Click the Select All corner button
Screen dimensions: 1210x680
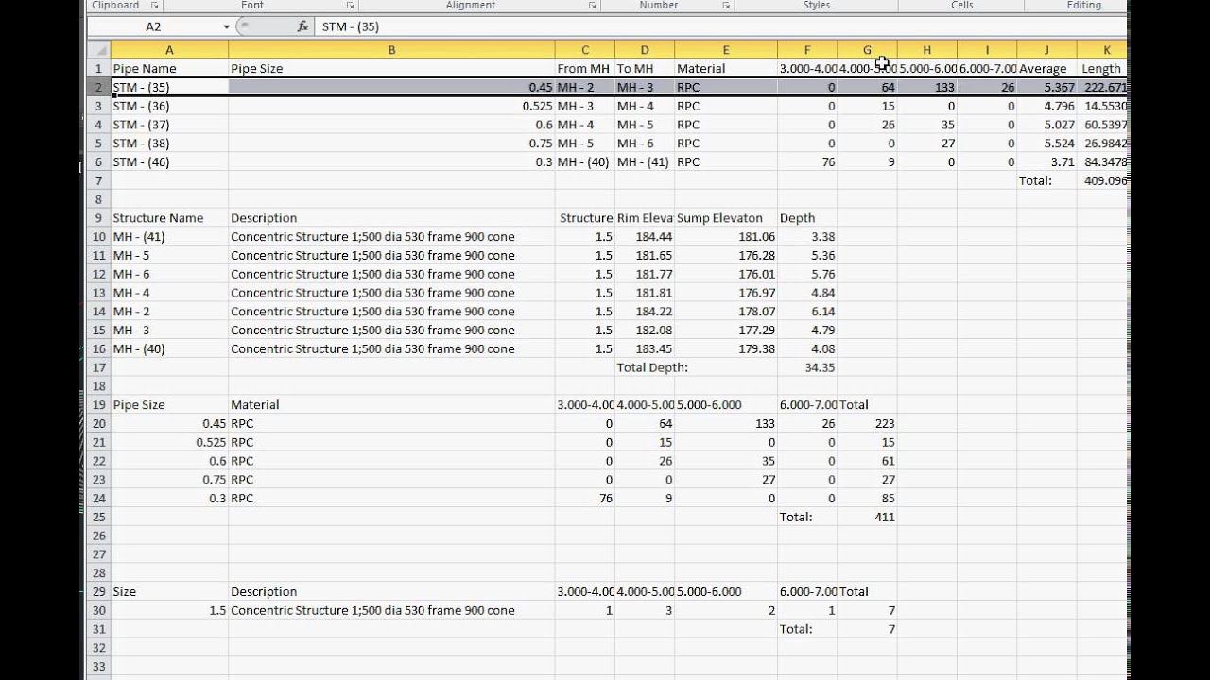click(x=98, y=50)
